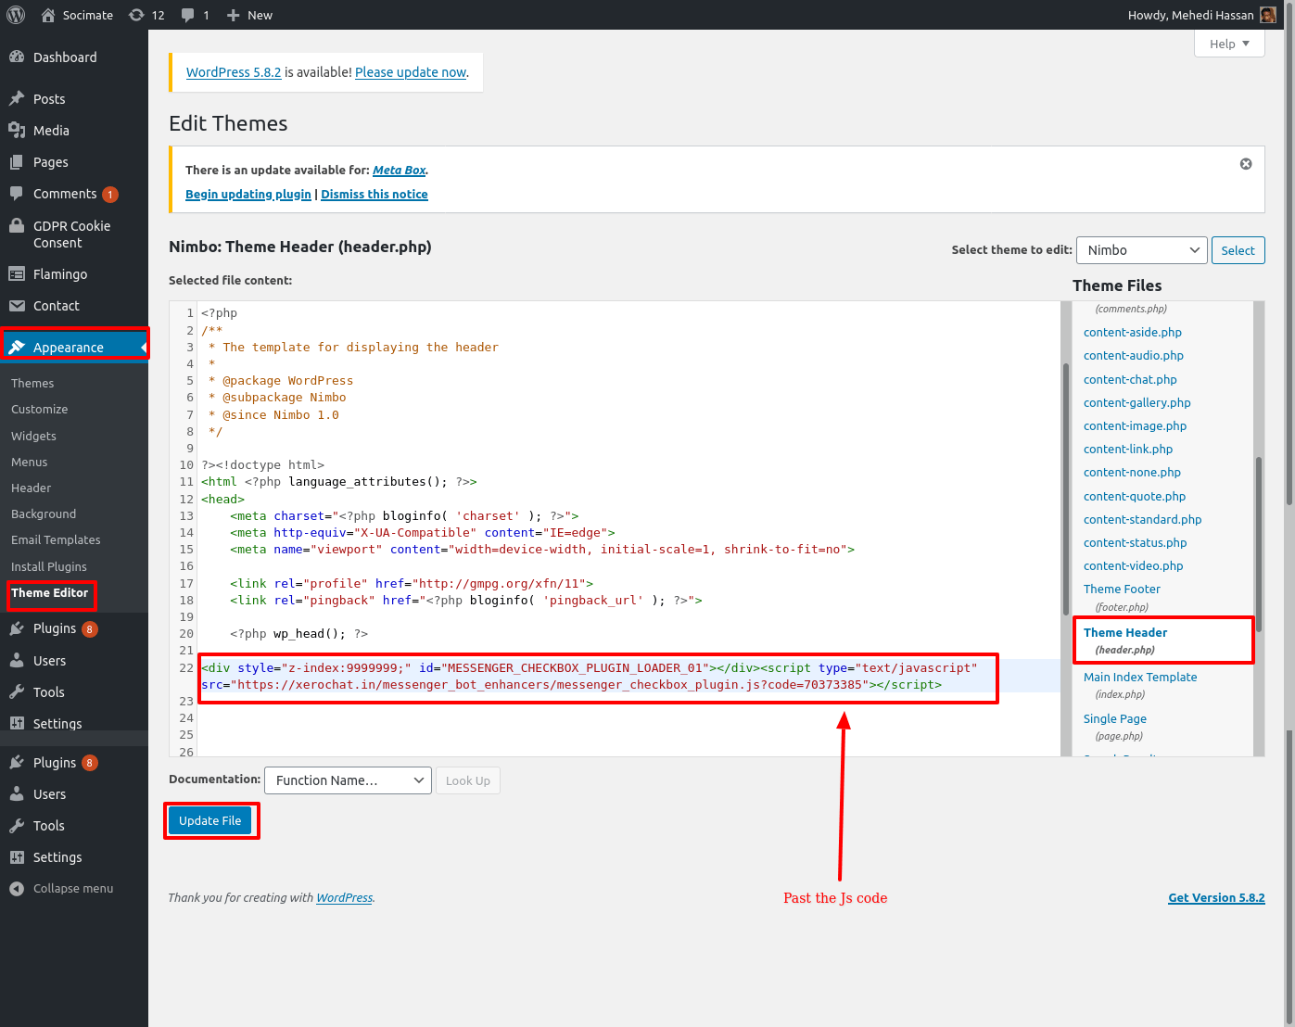
Task: Click the Posts pin icon
Action: [17, 98]
